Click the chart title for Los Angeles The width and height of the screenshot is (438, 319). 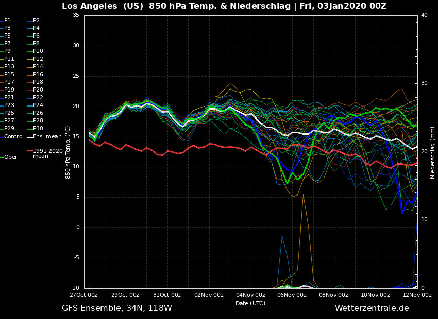click(224, 6)
